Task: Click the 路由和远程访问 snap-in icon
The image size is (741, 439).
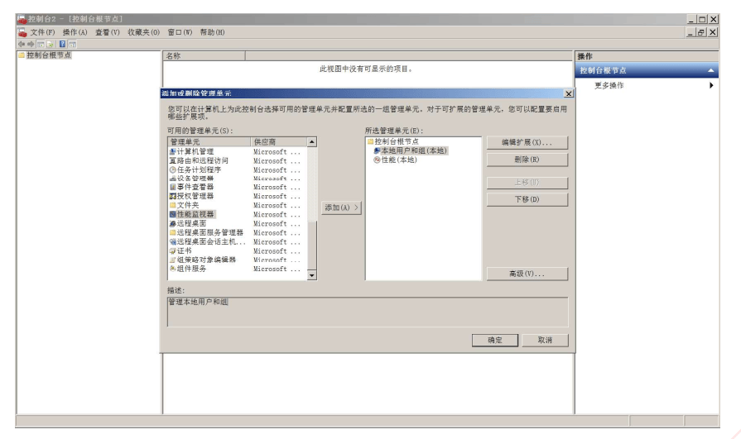Action: (x=172, y=160)
